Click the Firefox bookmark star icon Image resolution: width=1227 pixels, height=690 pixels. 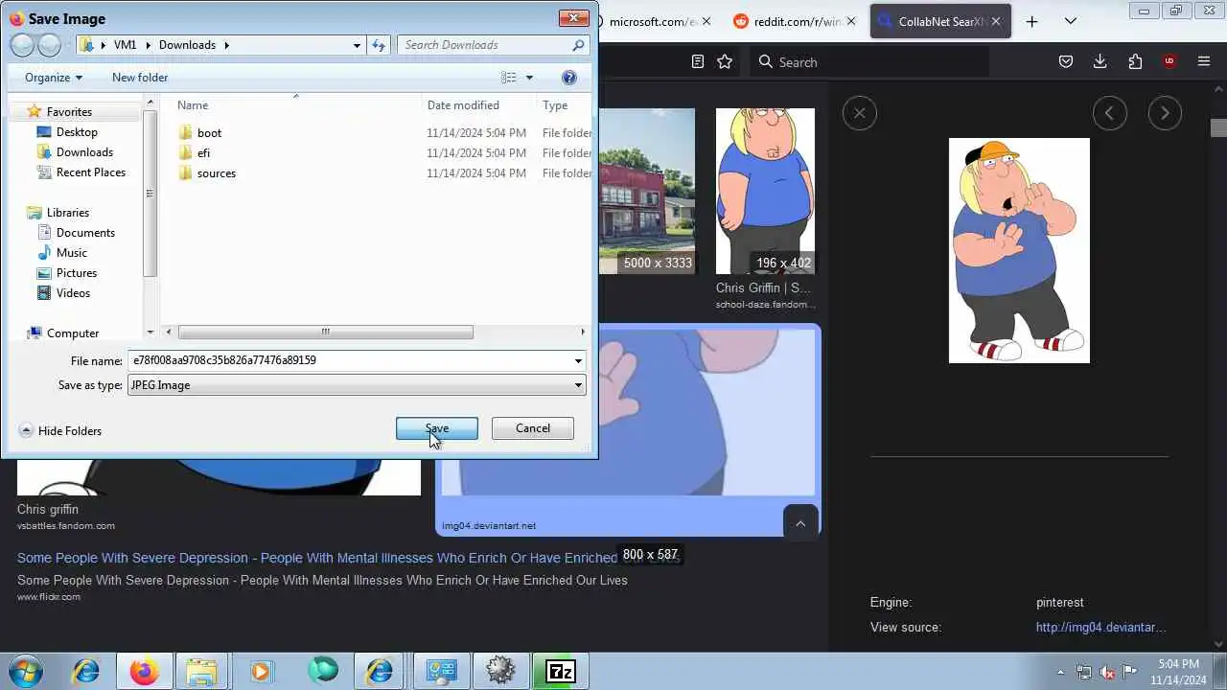(x=725, y=61)
